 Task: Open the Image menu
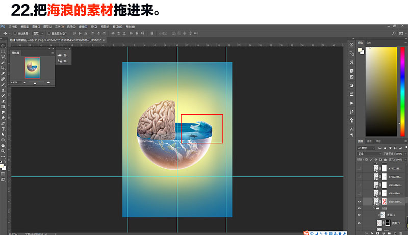pyautogui.click(x=36, y=27)
